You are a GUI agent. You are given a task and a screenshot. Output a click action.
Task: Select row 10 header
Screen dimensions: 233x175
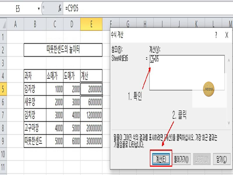(3, 154)
